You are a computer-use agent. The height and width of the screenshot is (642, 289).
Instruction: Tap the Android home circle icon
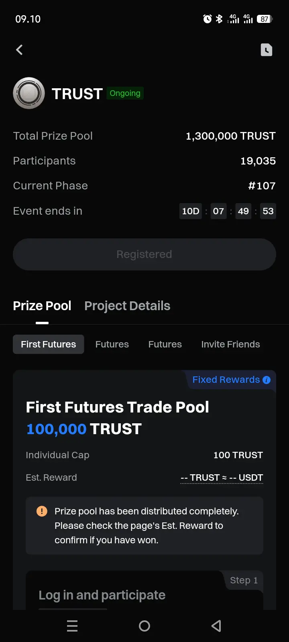[144, 626]
